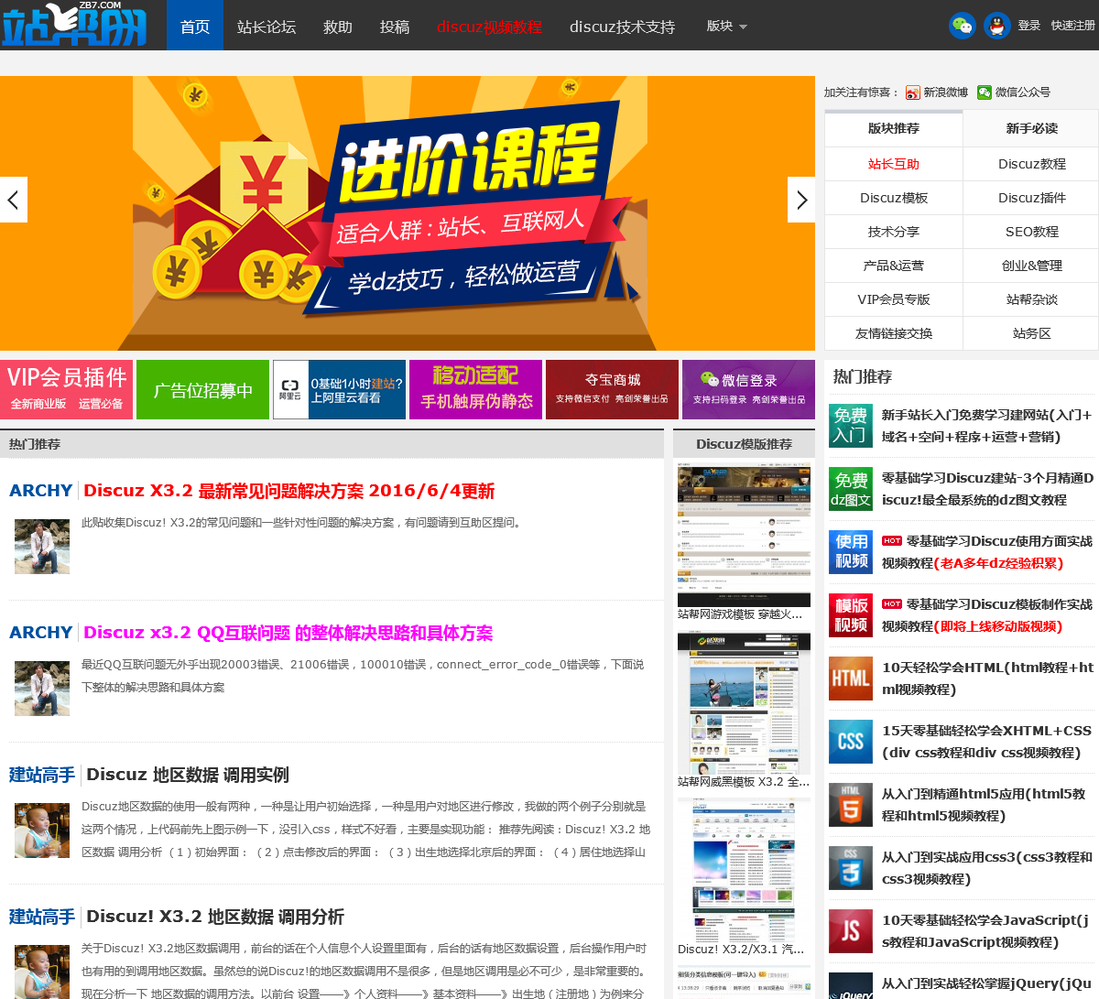Click the QQ penguin icon in top bar
The width and height of the screenshot is (1099, 999).
[997, 26]
